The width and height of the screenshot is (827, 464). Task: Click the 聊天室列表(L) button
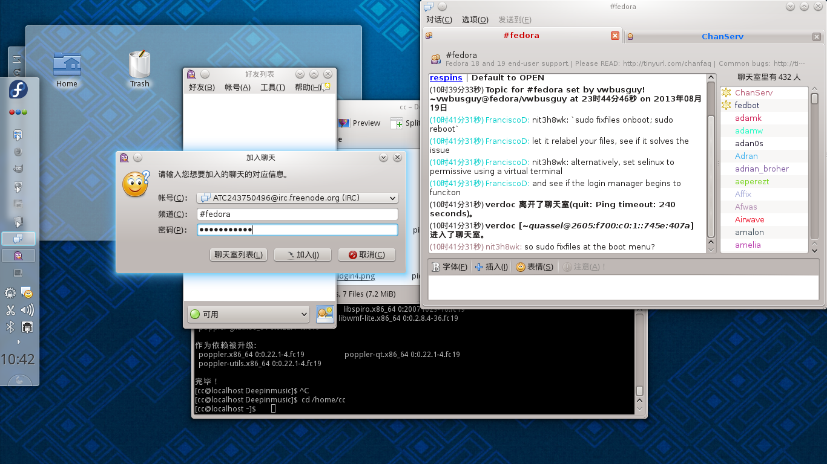[239, 254]
